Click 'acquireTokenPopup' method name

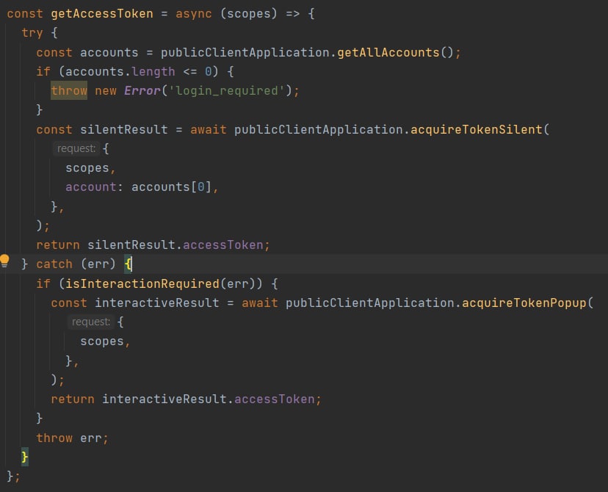[524, 303]
